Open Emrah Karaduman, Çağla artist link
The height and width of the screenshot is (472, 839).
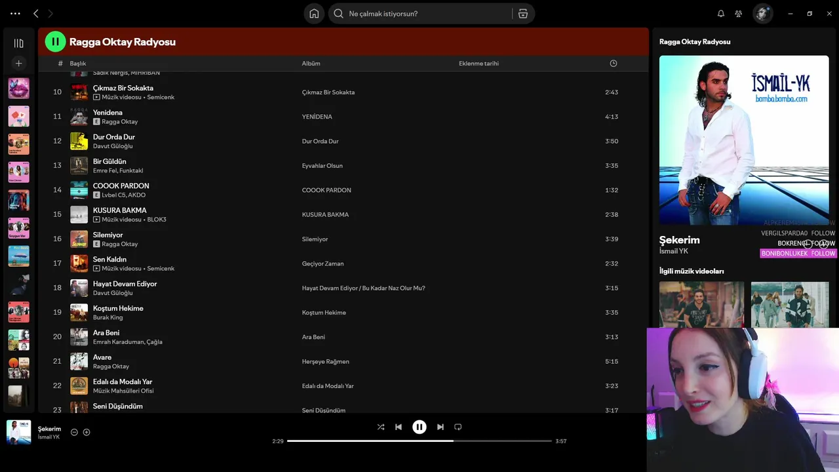click(x=127, y=342)
